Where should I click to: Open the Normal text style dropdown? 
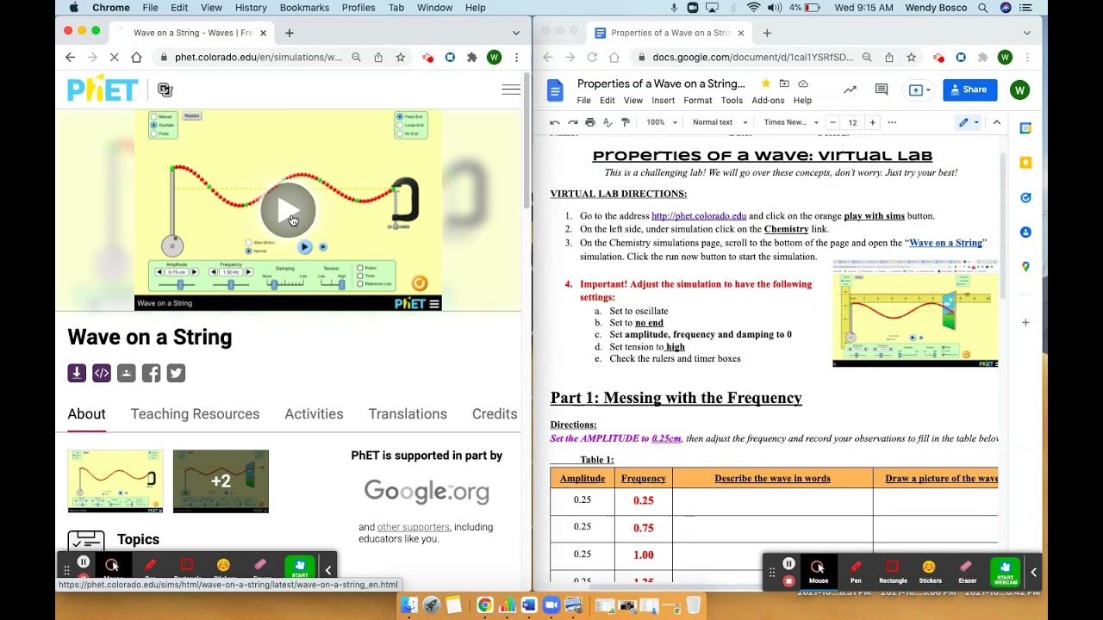[x=720, y=122]
